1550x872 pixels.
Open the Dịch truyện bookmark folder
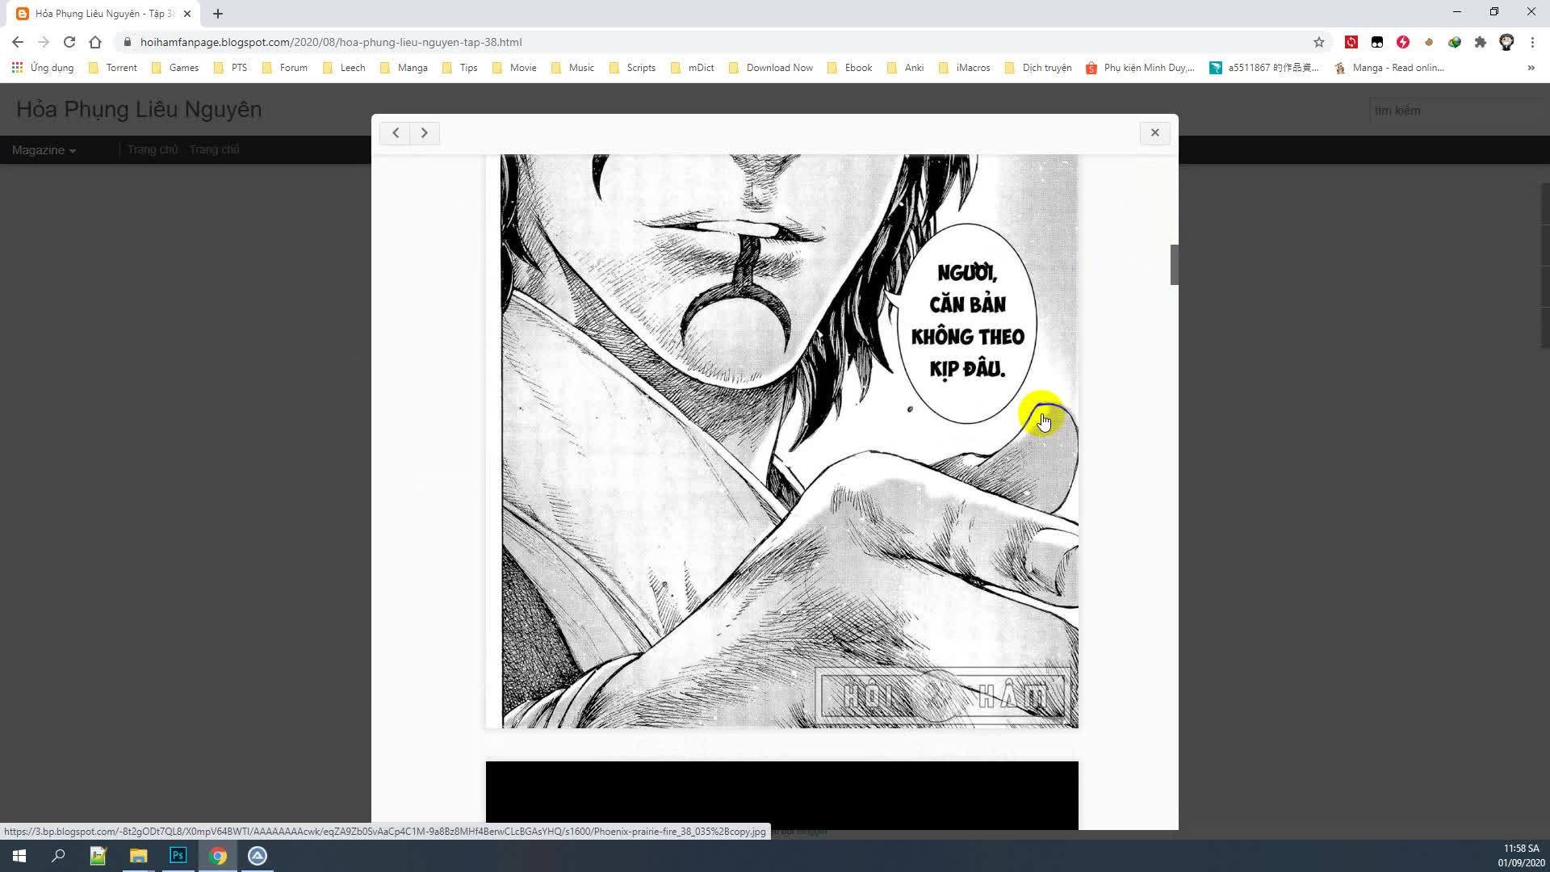click(1038, 68)
